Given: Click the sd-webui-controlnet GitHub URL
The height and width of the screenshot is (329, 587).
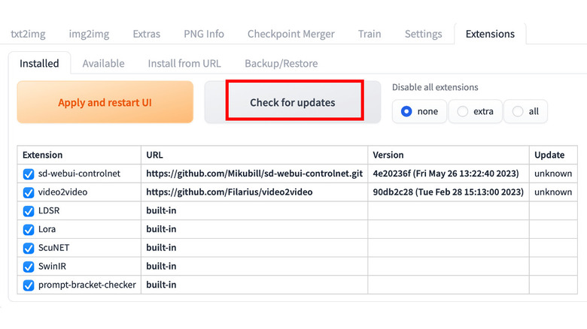Looking at the screenshot, I should point(254,174).
